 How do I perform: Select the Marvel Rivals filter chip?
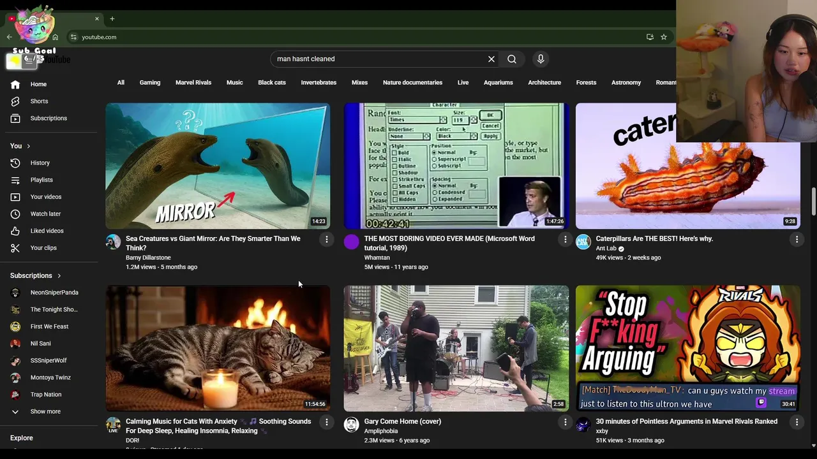point(193,82)
